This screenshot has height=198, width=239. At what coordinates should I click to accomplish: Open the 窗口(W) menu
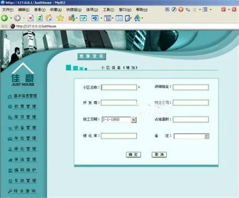coord(125,10)
